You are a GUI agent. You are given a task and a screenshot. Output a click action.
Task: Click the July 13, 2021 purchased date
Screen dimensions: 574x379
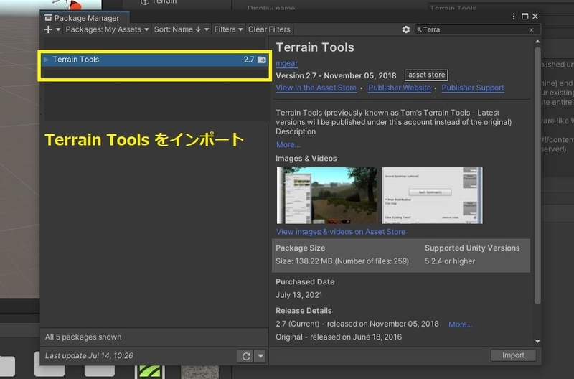298,295
